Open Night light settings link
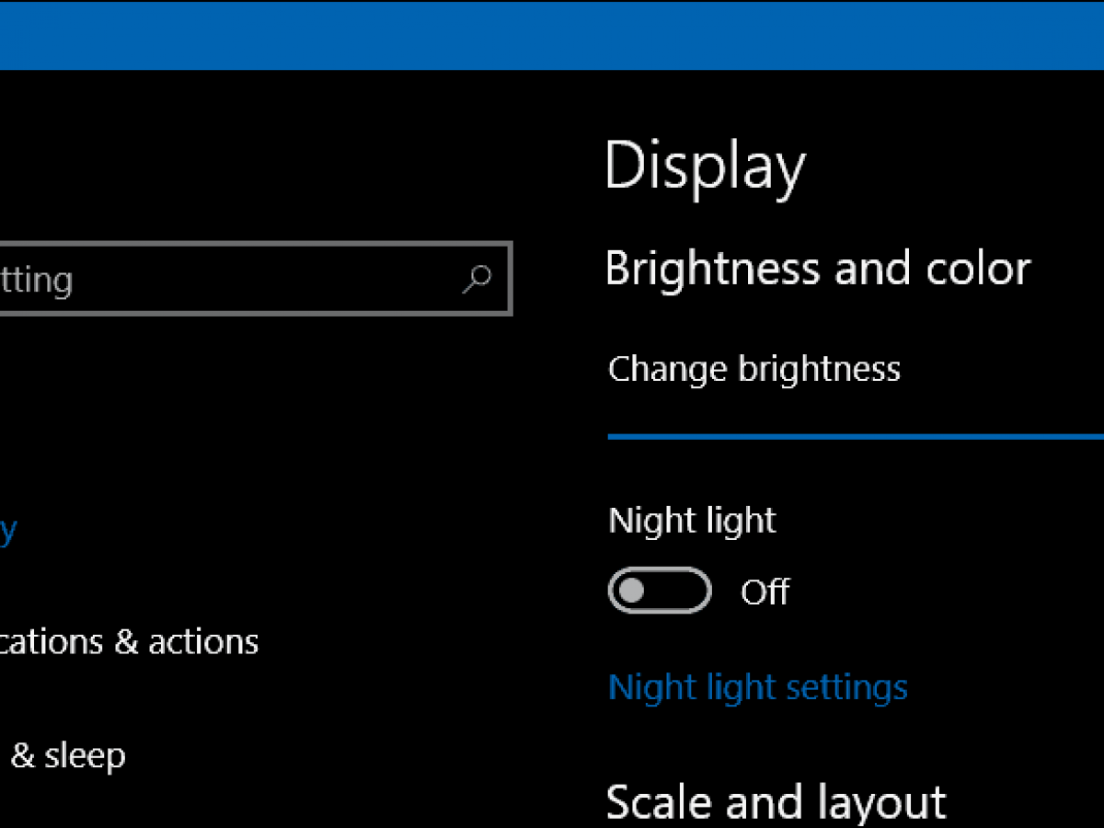1104x828 pixels. pos(757,687)
